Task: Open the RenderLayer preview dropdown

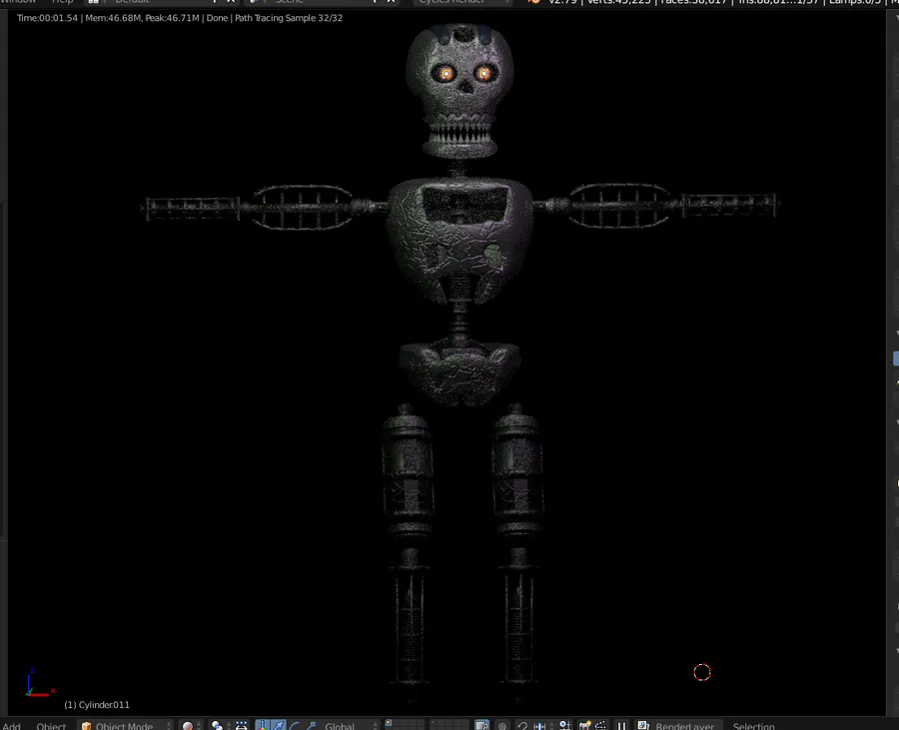Action: point(678,725)
